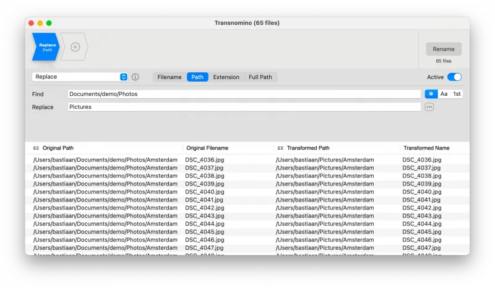Click transformed path in DSC_4044.jpg row
This screenshot has height=288, width=495.
(325, 224)
